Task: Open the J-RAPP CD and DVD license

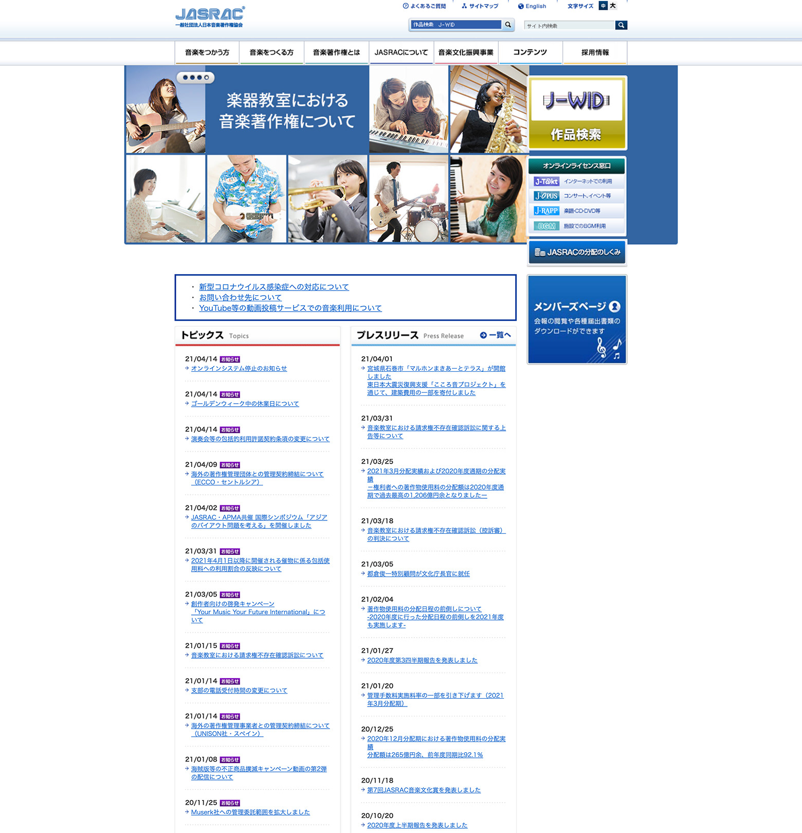Action: tap(576, 211)
